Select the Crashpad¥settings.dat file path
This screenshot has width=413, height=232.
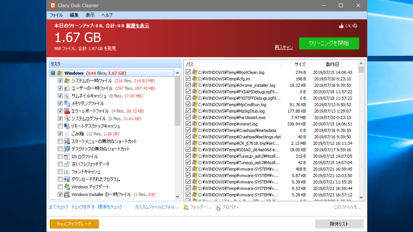tap(239, 137)
